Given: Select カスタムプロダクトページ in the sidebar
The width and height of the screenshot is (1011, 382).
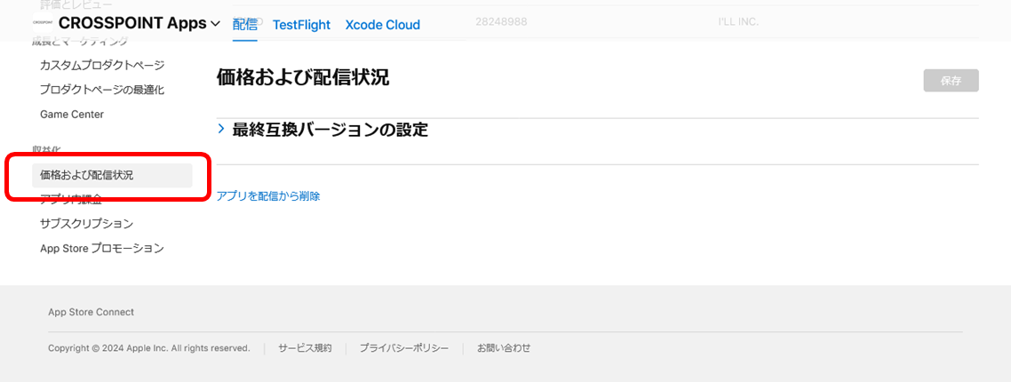Looking at the screenshot, I should [x=102, y=65].
